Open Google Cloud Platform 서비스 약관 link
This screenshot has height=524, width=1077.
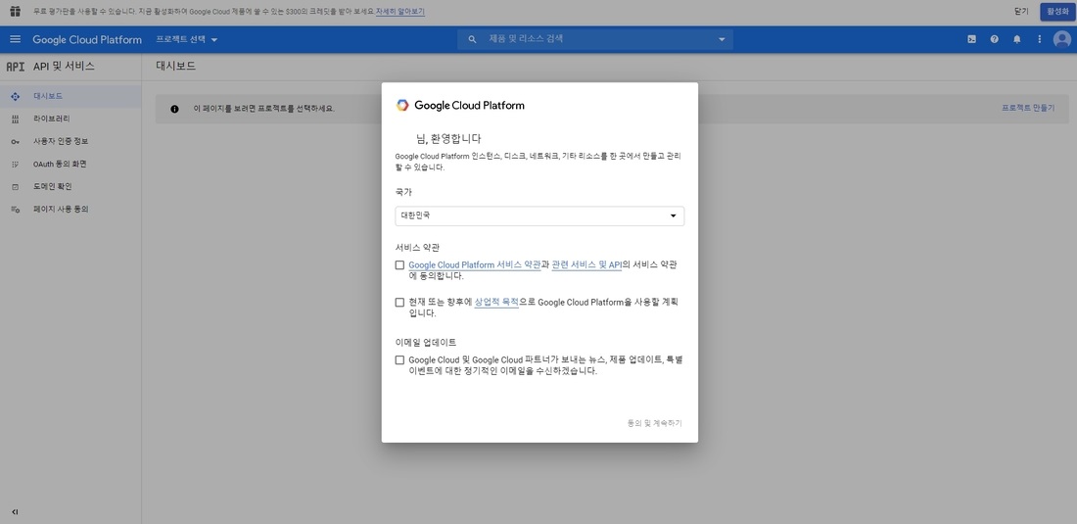[x=475, y=265]
